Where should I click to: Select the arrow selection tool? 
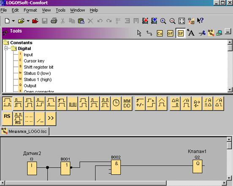tap(139, 33)
